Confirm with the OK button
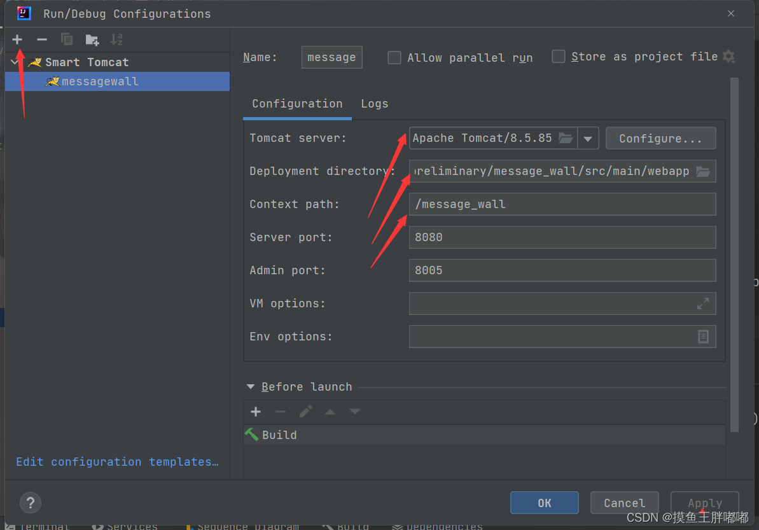 coord(545,503)
